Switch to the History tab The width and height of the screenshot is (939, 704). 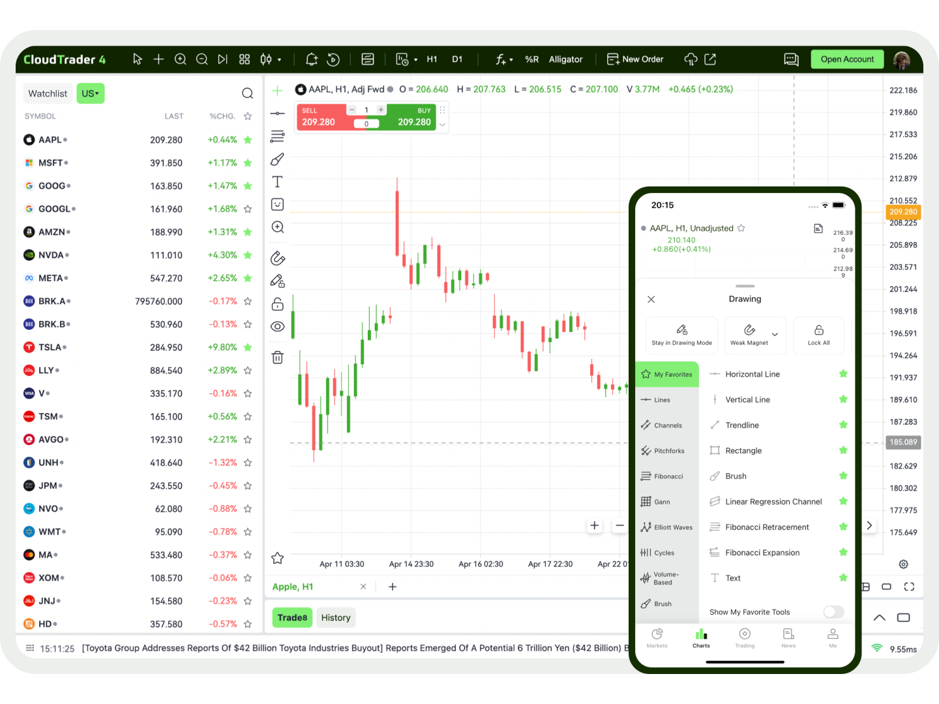336,617
